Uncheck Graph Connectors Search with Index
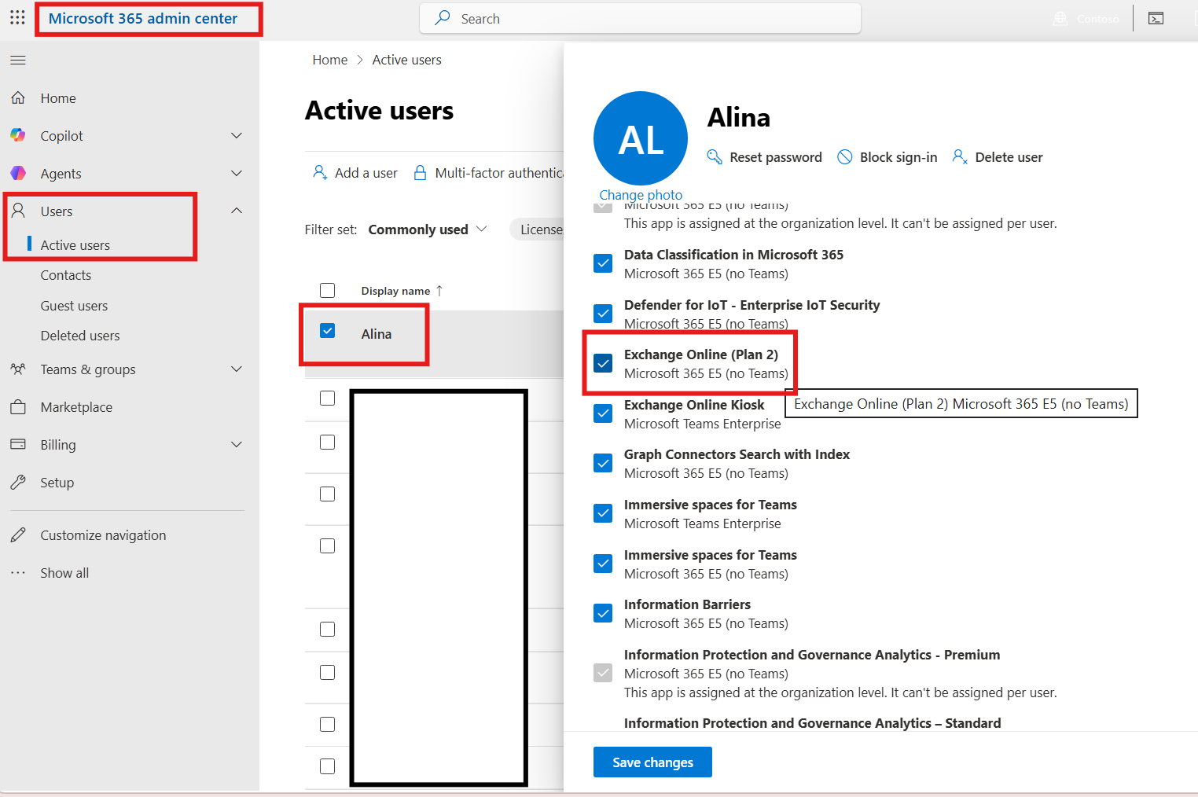 603,463
